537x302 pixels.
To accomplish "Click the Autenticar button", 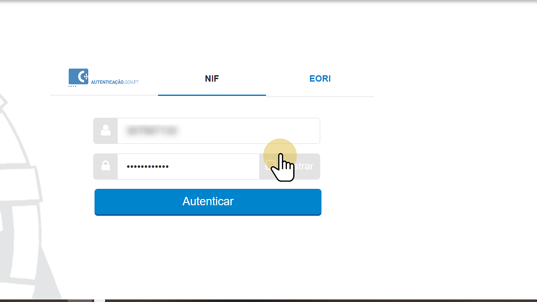I will [208, 202].
